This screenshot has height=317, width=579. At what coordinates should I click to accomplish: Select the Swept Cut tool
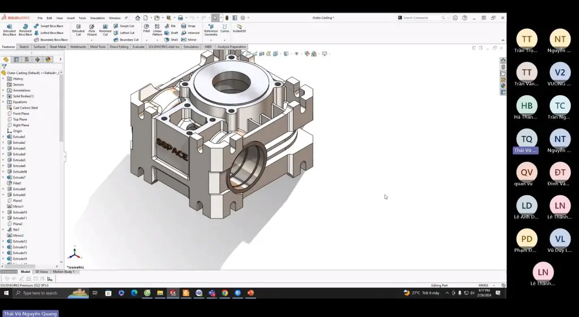point(124,26)
